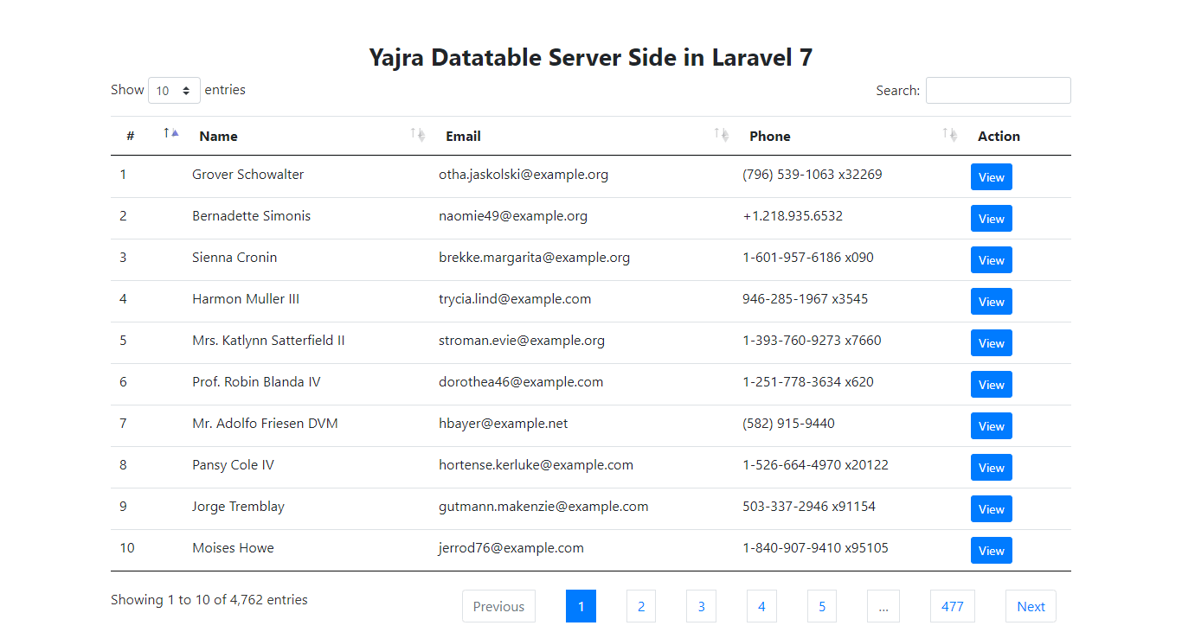The width and height of the screenshot is (1182, 632).
Task: Jump to the last page 477
Action: click(x=952, y=606)
